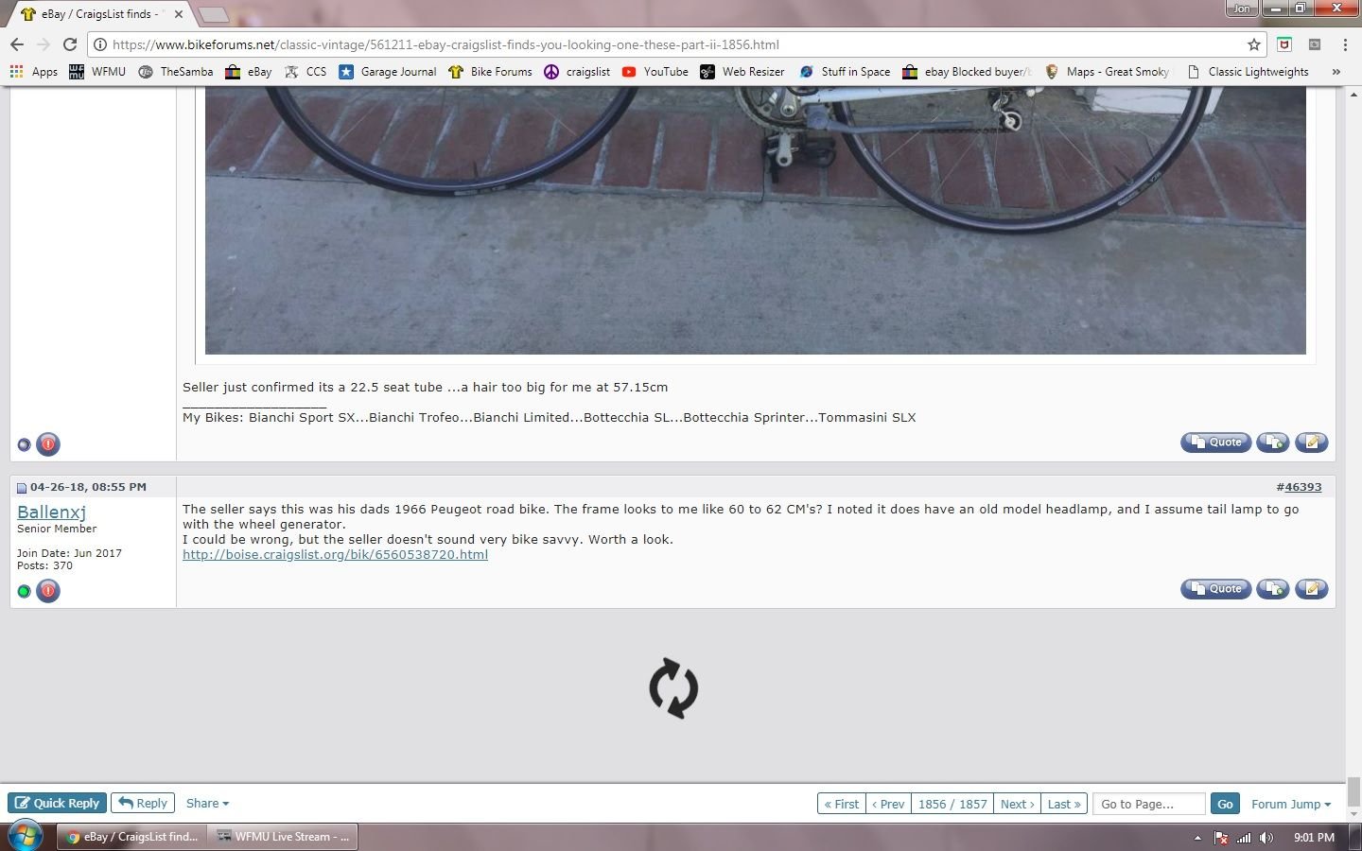This screenshot has height=851, width=1362.
Task: Click the Quick Reply button
Action: pyautogui.click(x=57, y=803)
